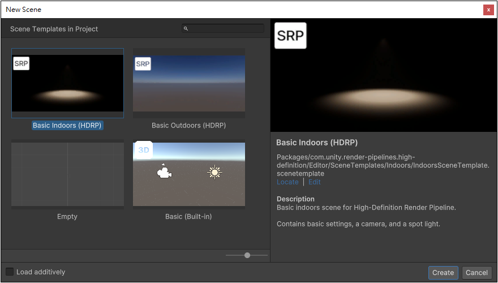Click the SRP badge on Basic Indoors thumbnail
The width and height of the screenshot is (498, 283).
coord(22,63)
